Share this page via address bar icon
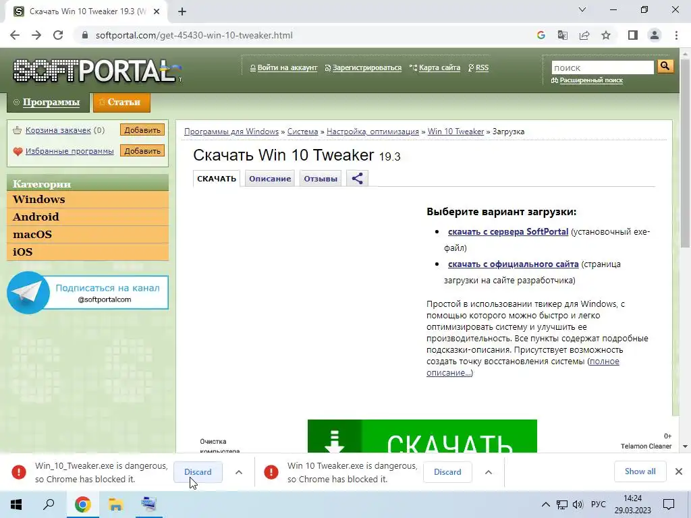 coord(584,35)
